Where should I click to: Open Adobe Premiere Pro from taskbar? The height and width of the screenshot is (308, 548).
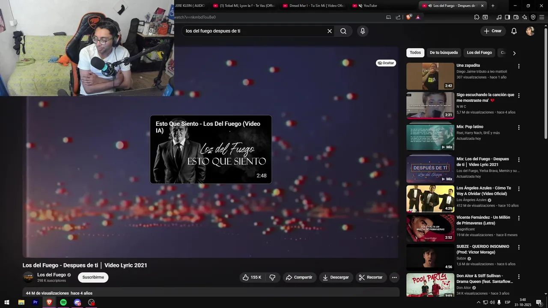pos(35,302)
